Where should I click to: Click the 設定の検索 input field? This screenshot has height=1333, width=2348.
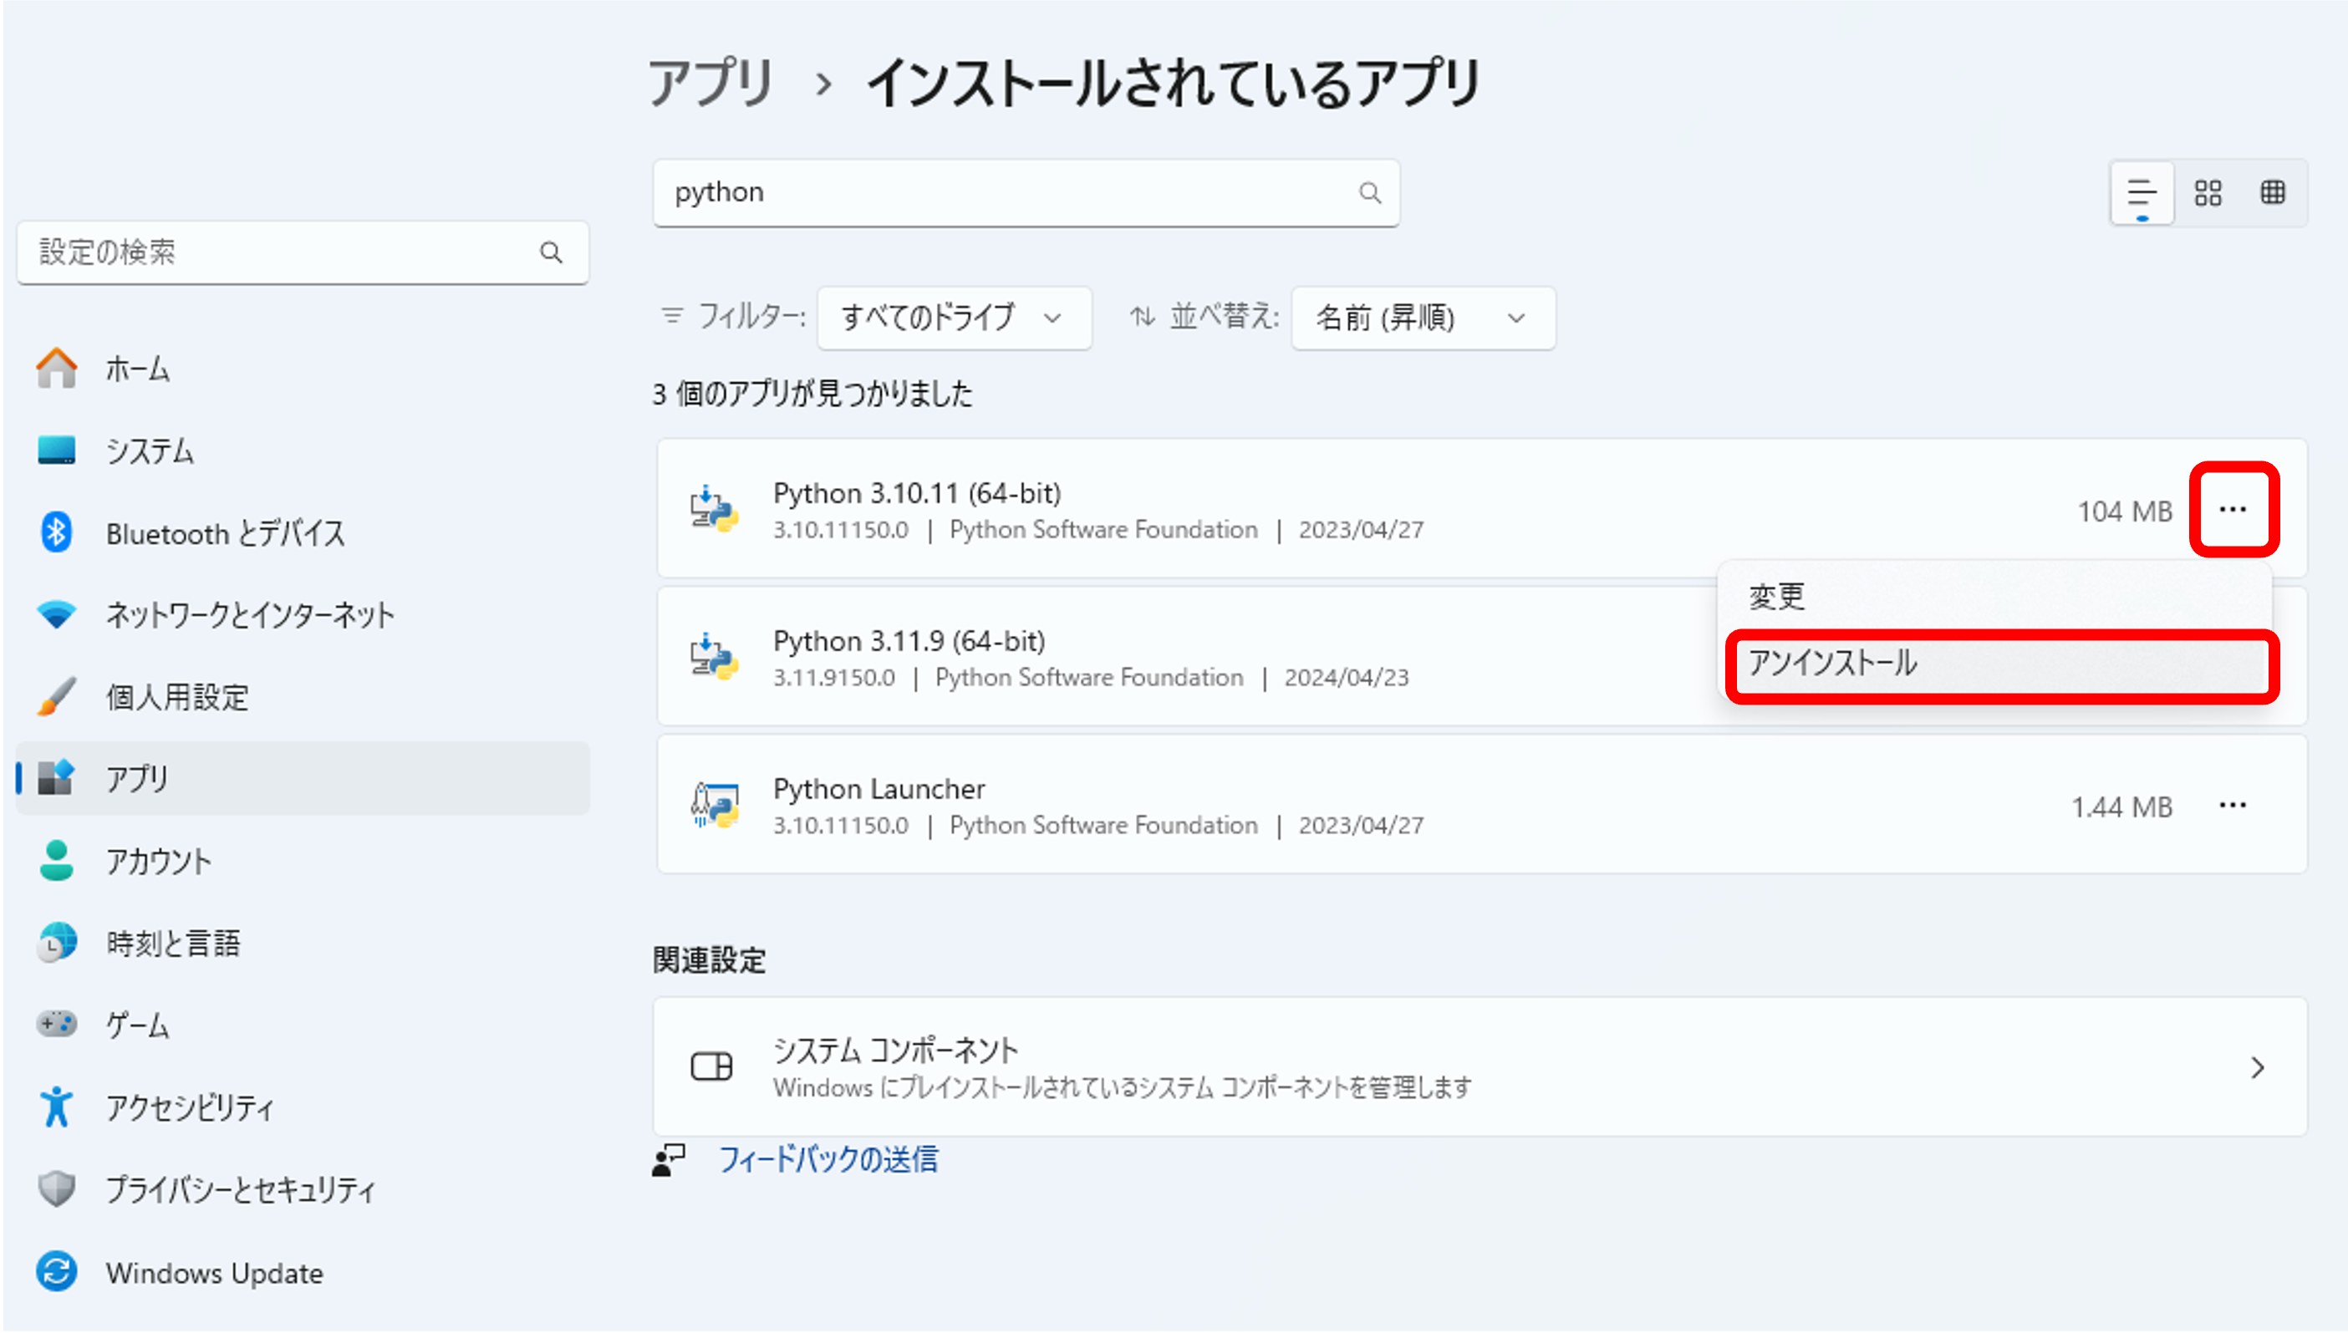pyautogui.click(x=283, y=252)
